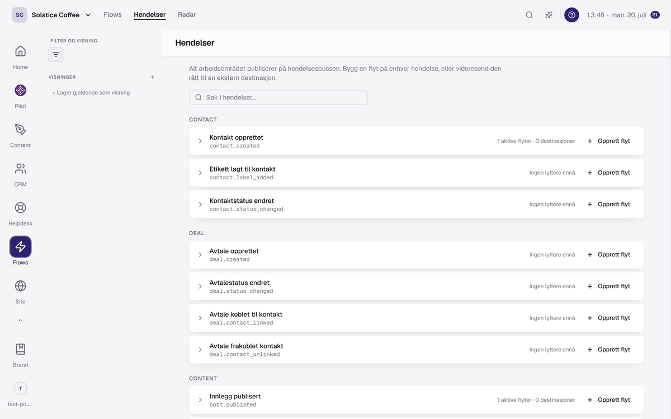The image size is (671, 419).
Task: Click the search magnifier in top bar
Action: click(x=529, y=15)
